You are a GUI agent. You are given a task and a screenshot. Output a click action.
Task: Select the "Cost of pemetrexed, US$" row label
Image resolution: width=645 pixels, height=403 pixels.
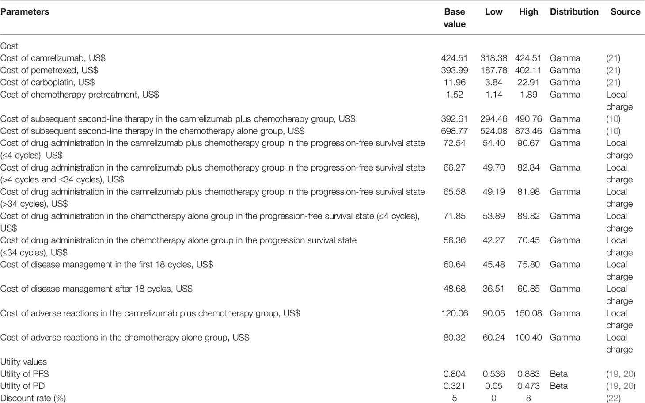[x=49, y=70]
